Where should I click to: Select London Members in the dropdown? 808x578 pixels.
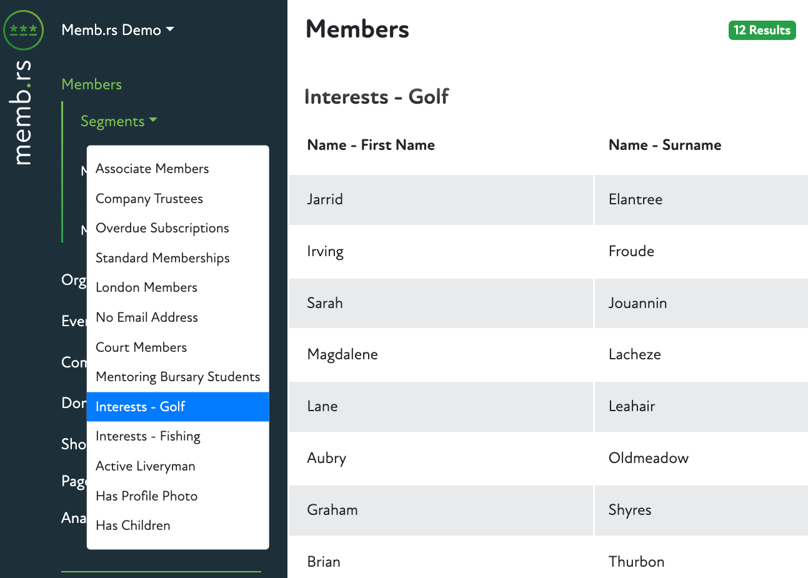point(146,287)
